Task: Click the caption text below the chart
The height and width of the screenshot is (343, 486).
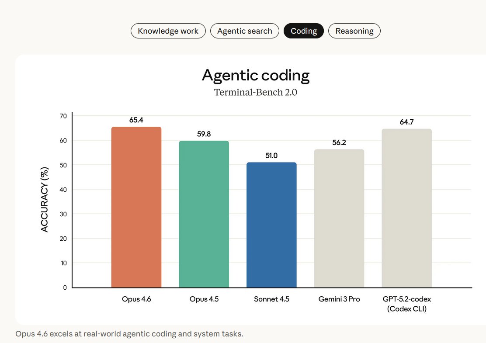Action: click(x=129, y=334)
